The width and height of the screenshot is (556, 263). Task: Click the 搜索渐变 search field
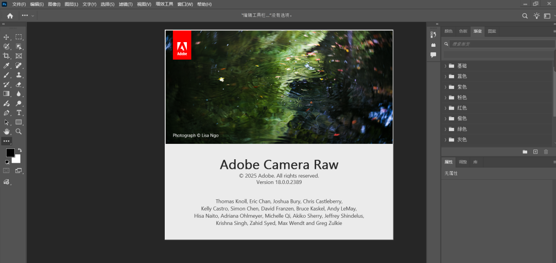tap(502, 44)
